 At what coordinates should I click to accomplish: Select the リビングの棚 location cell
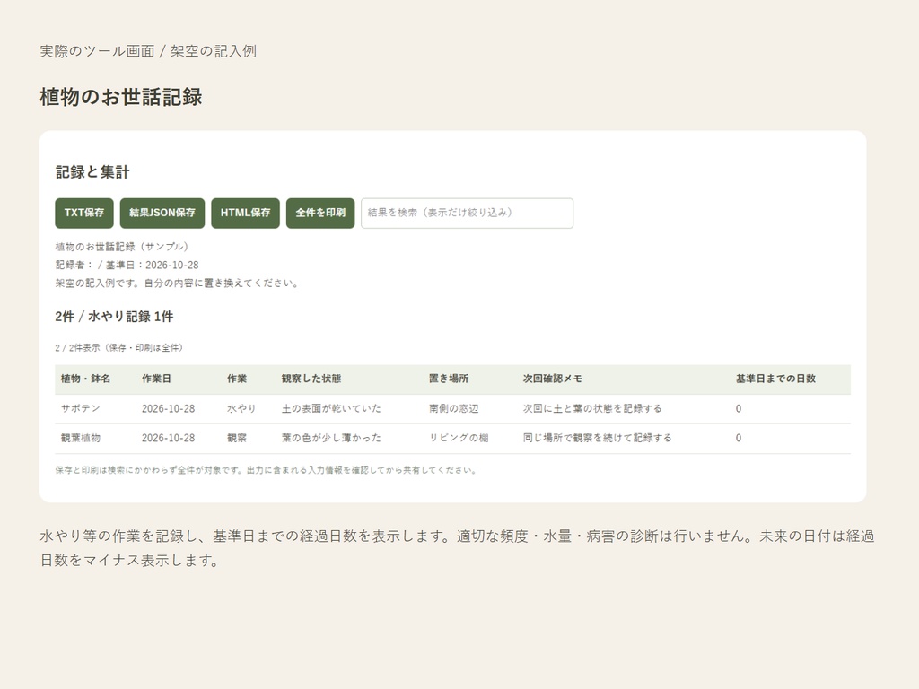[x=459, y=438]
